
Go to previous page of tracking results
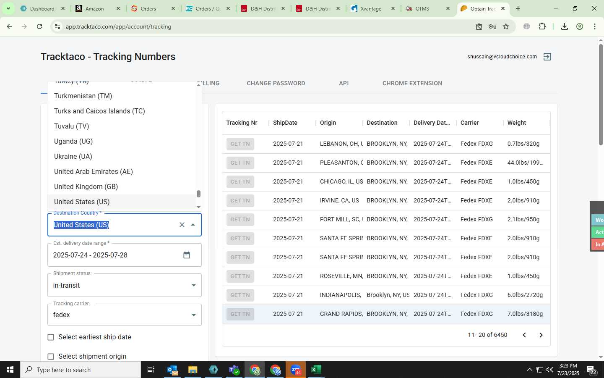pyautogui.click(x=524, y=335)
